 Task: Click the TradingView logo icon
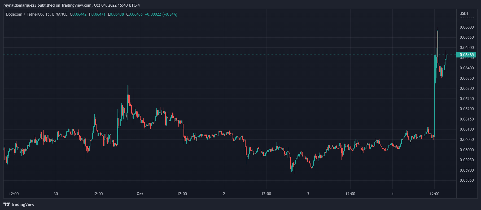[7, 204]
